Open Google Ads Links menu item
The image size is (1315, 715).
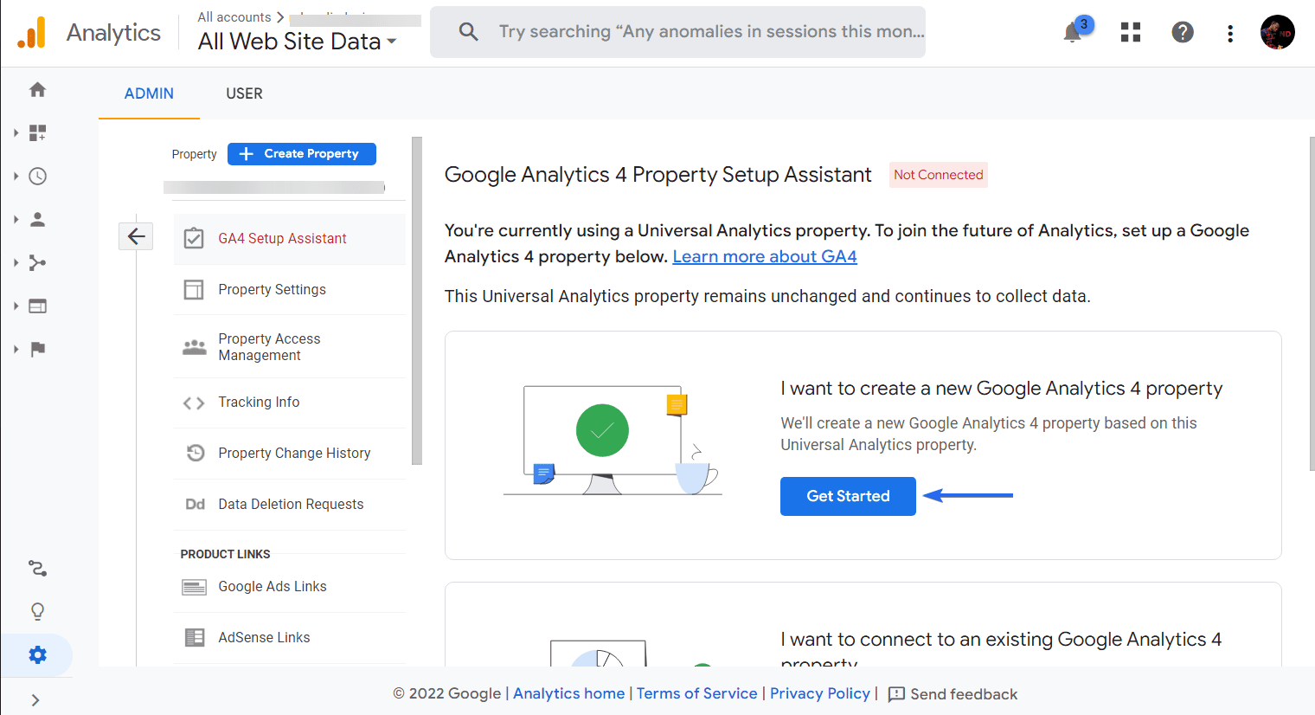(290, 587)
